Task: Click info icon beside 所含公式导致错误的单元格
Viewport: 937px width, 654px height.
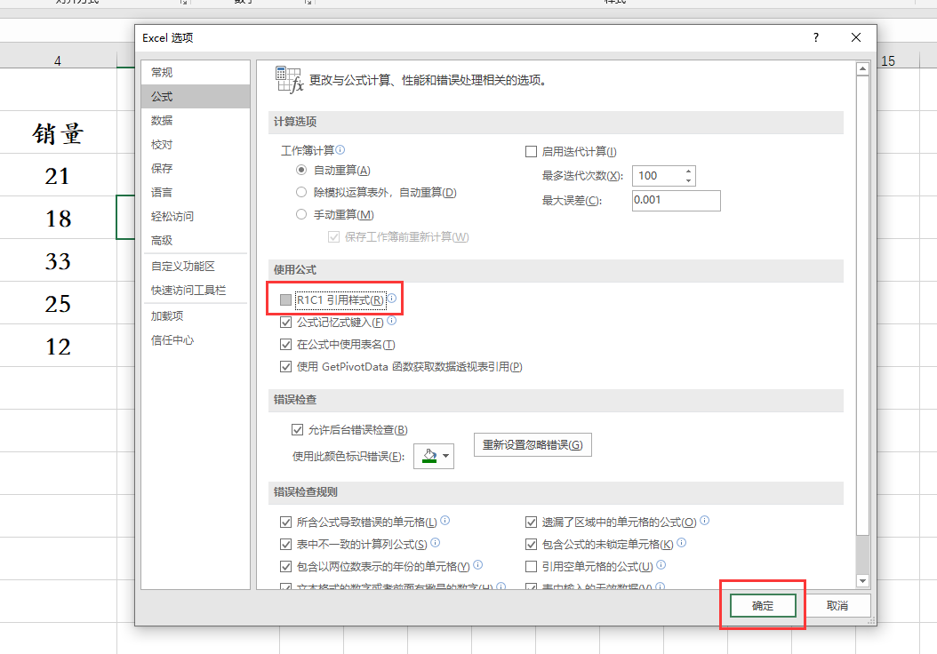Action: tap(445, 520)
